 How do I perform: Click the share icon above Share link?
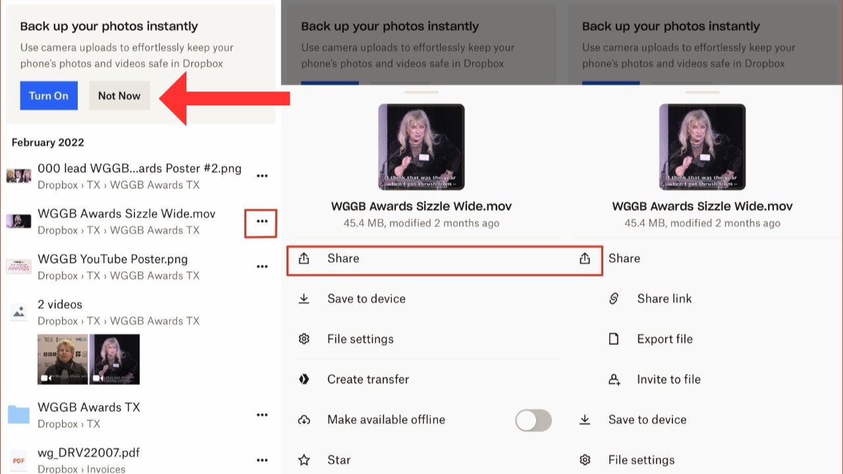point(585,258)
